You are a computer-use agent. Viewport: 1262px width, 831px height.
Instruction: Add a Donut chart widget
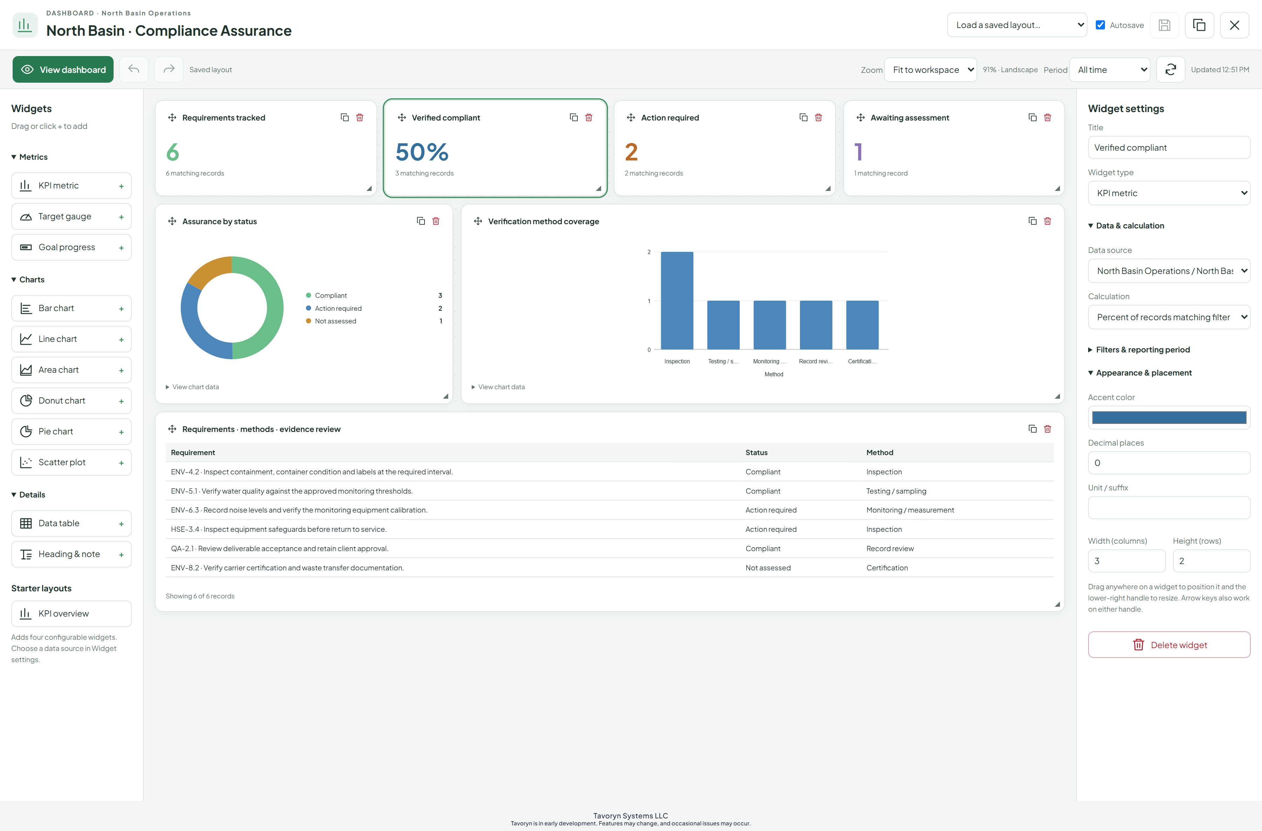[x=72, y=401]
